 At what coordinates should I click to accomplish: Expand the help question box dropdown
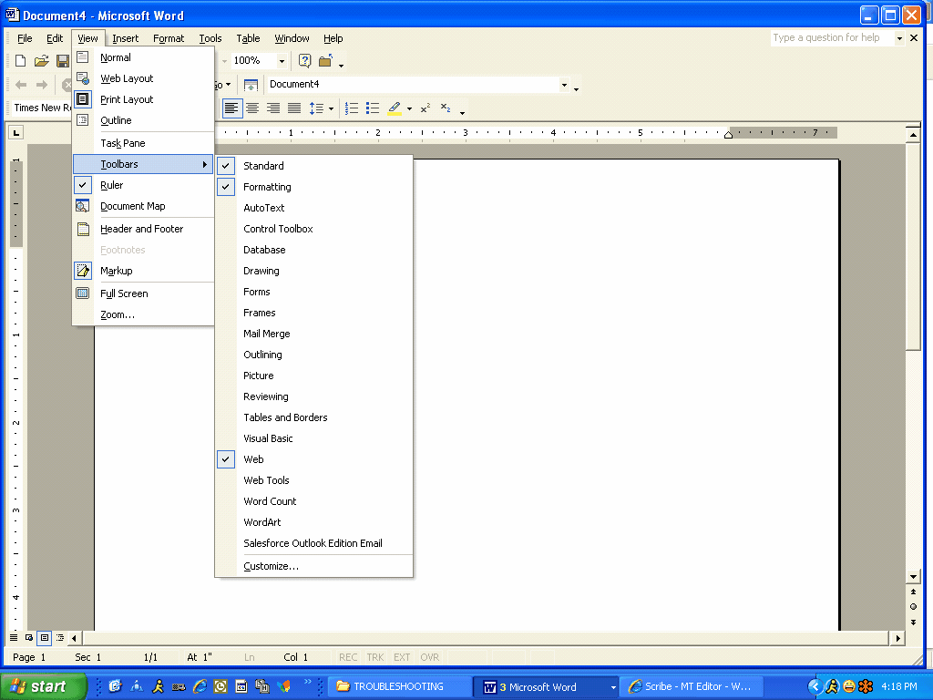899,38
